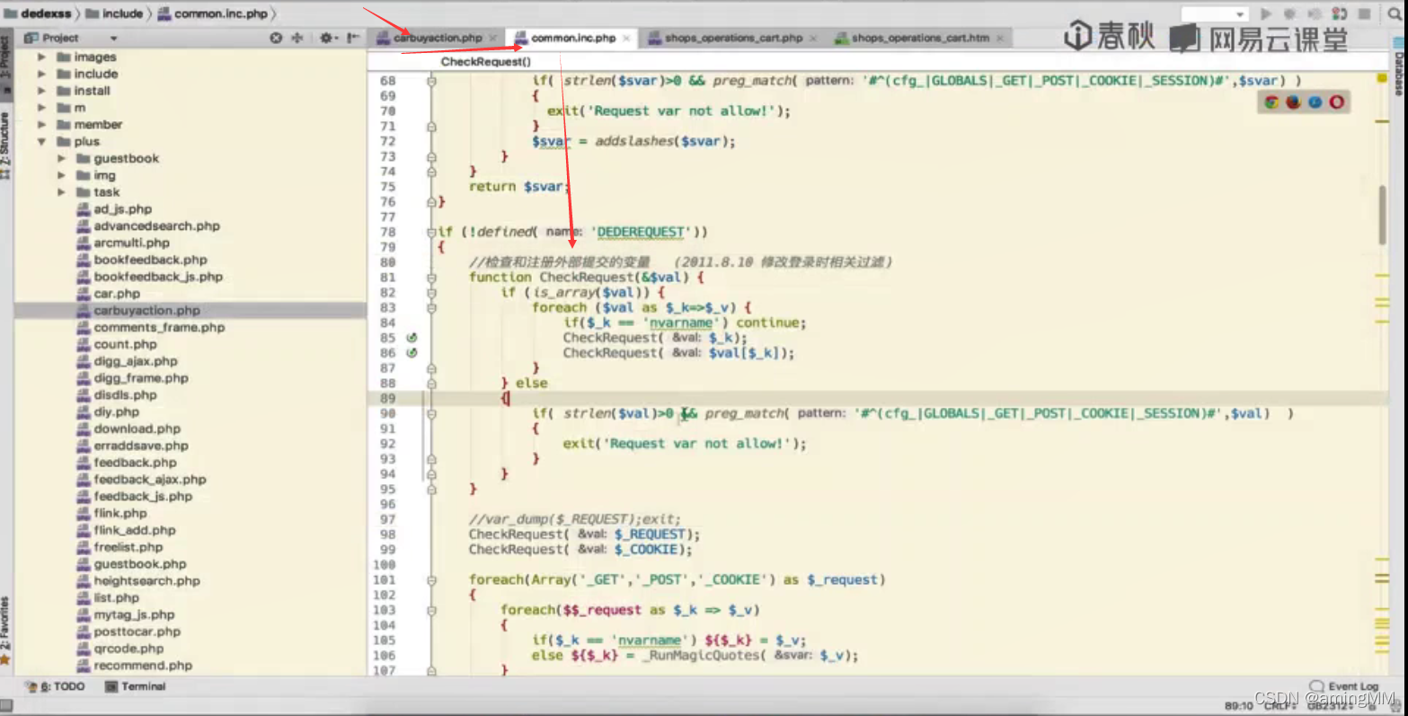Click dedexss breadcrumb in navigation bar
This screenshot has width=1408, height=716.
37,13
